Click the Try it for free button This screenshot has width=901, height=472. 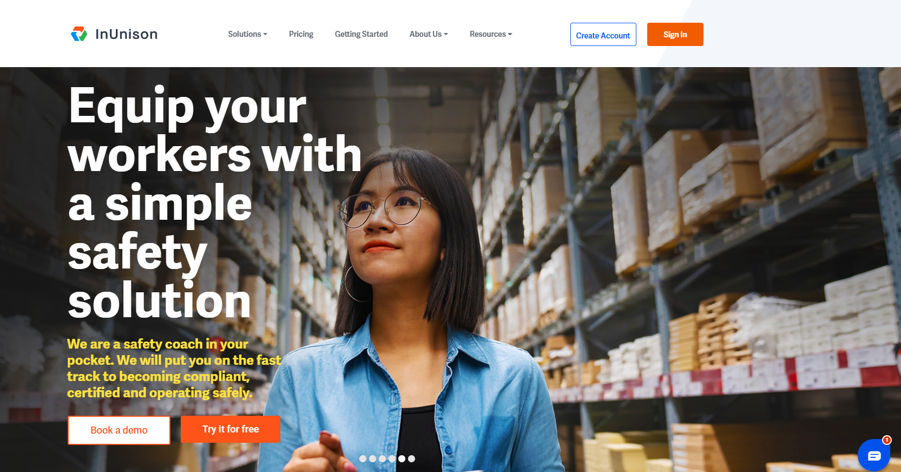pyautogui.click(x=231, y=429)
